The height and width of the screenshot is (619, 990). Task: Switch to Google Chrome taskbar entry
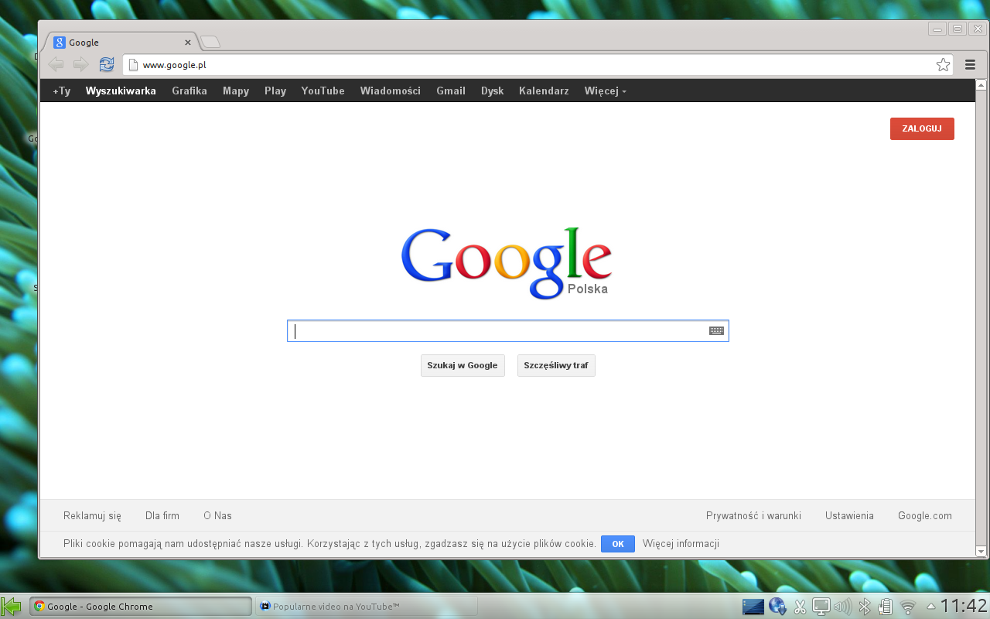coord(141,606)
